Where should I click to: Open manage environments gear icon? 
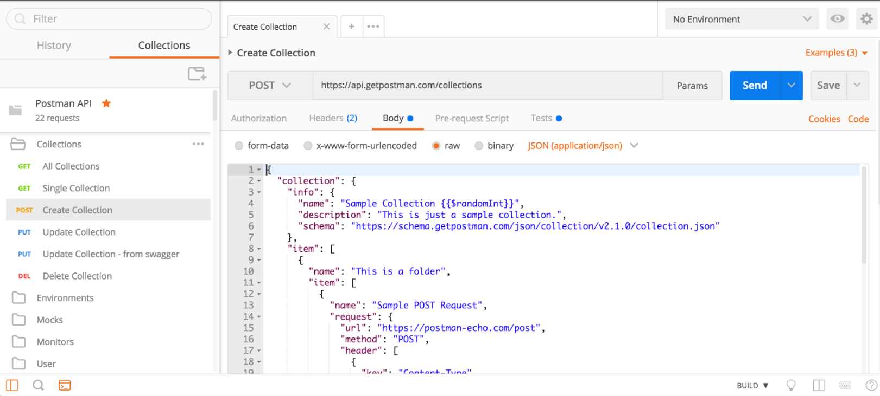tap(867, 19)
